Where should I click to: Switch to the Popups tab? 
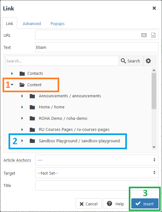tap(58, 24)
